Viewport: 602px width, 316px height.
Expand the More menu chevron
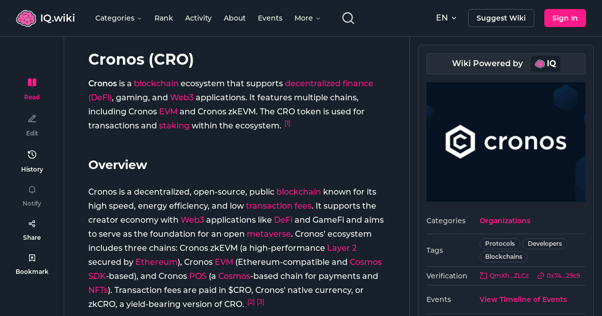pyautogui.click(x=307, y=18)
